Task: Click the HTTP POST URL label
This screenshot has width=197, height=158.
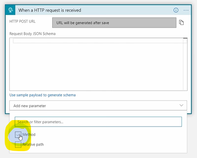Action: click(22, 22)
